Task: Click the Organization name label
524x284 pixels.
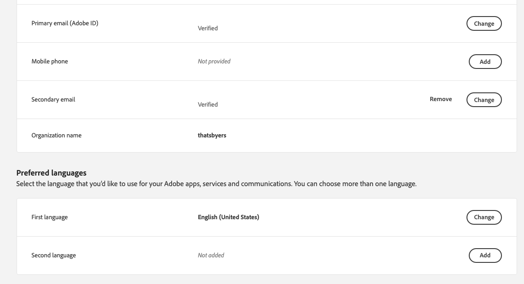Action: [56, 135]
